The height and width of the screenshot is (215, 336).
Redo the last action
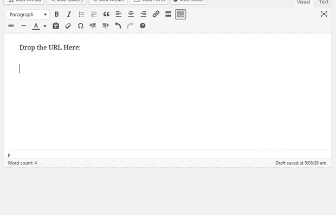pyautogui.click(x=130, y=26)
